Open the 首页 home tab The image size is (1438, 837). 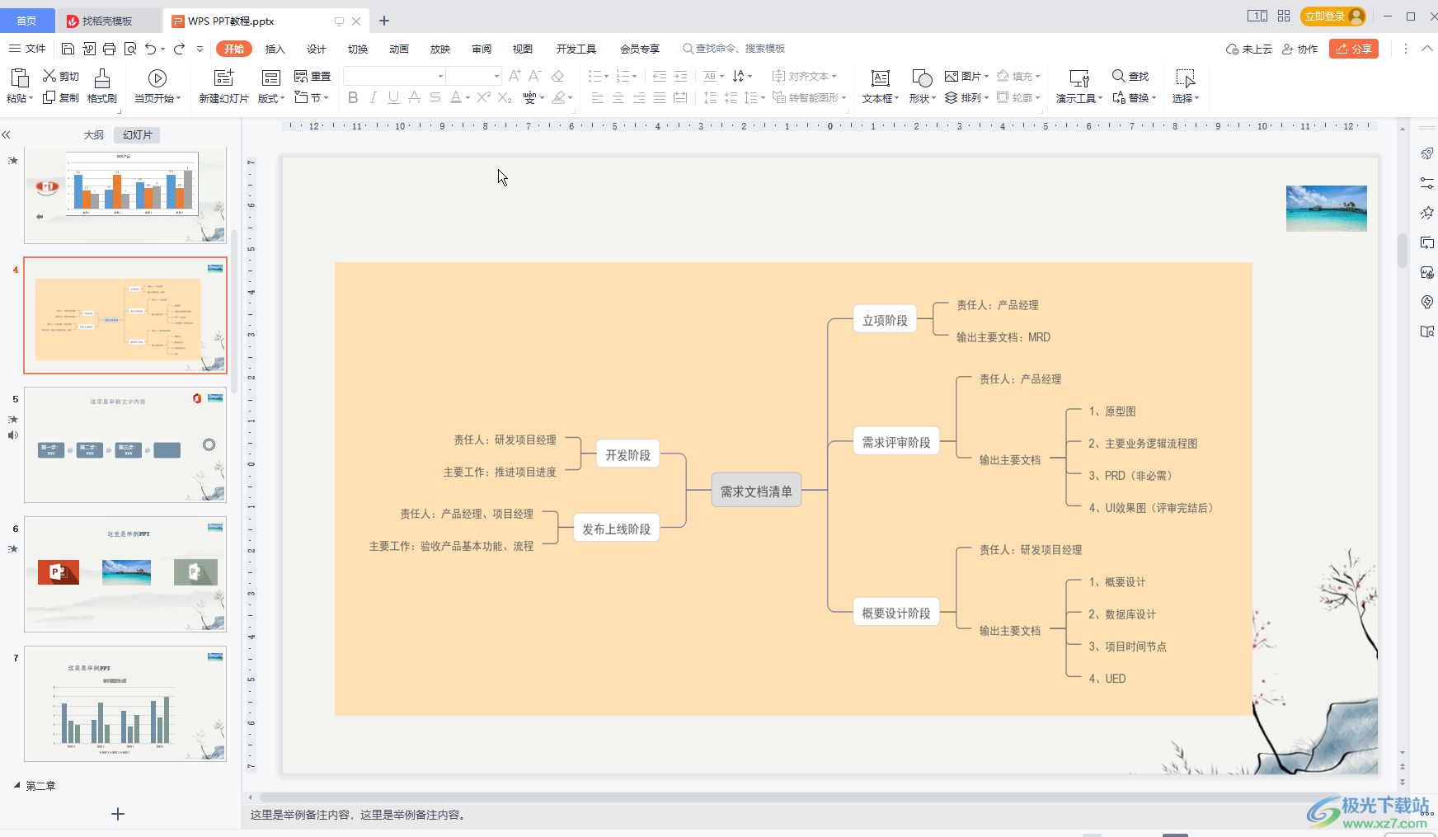27,21
